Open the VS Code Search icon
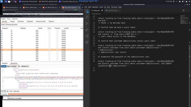Screen dimensions: 191x107 click(x=87, y=17)
